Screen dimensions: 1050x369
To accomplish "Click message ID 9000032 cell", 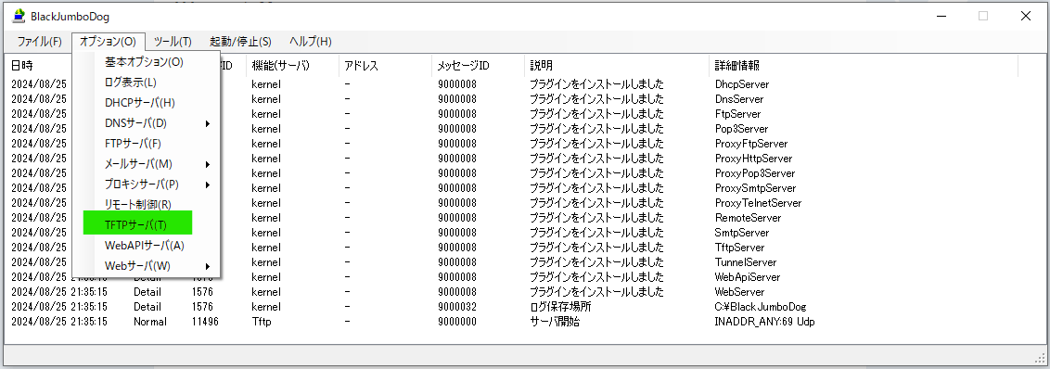I will [x=456, y=307].
